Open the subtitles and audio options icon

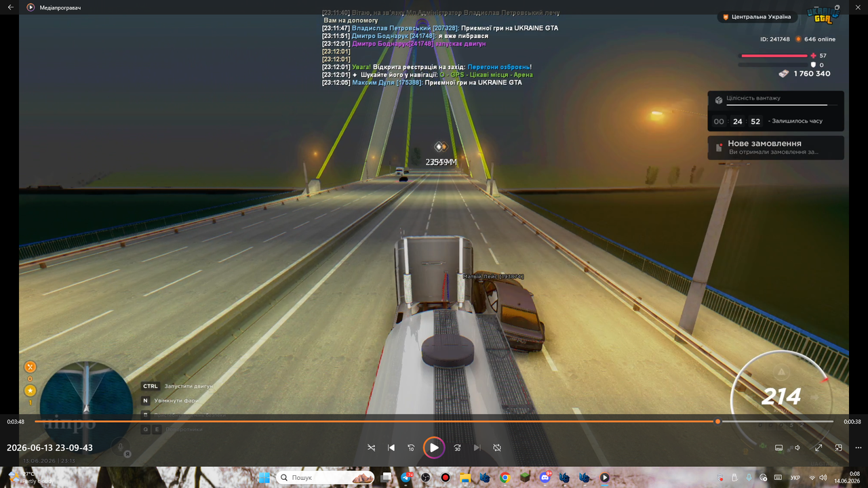tap(778, 448)
